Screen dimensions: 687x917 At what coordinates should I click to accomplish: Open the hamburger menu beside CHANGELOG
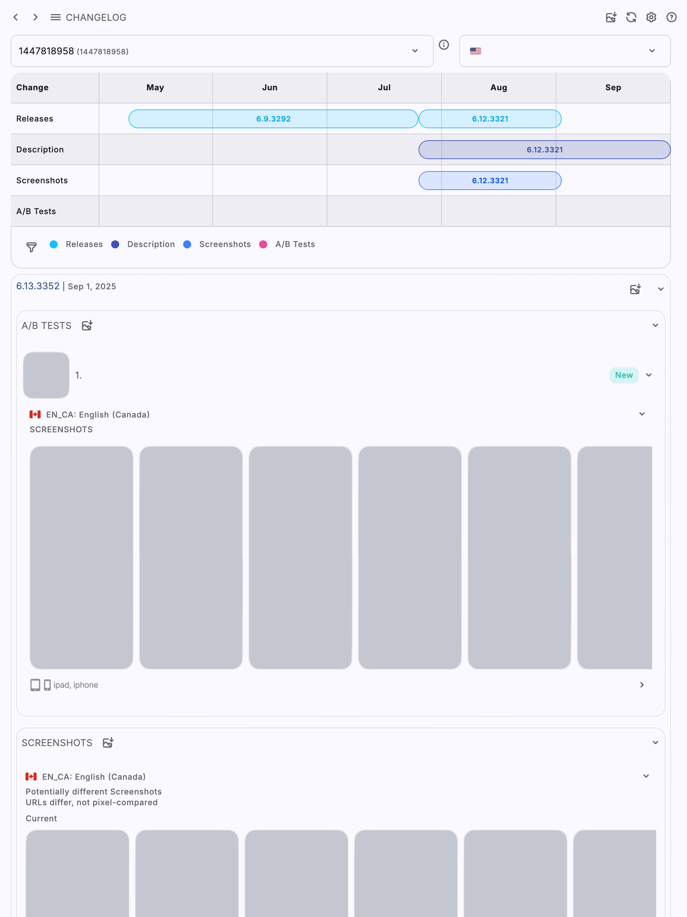[56, 17]
